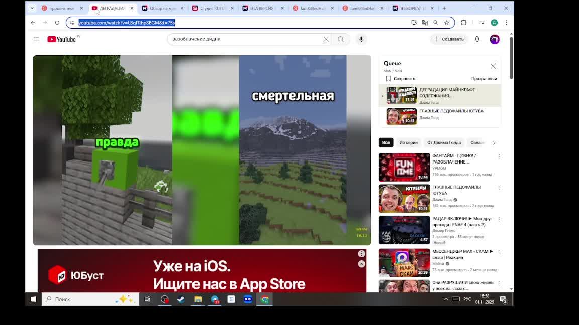Close the ДЕГРАДАЦИЯ browser tab
The height and width of the screenshot is (325, 579).
click(x=132, y=8)
